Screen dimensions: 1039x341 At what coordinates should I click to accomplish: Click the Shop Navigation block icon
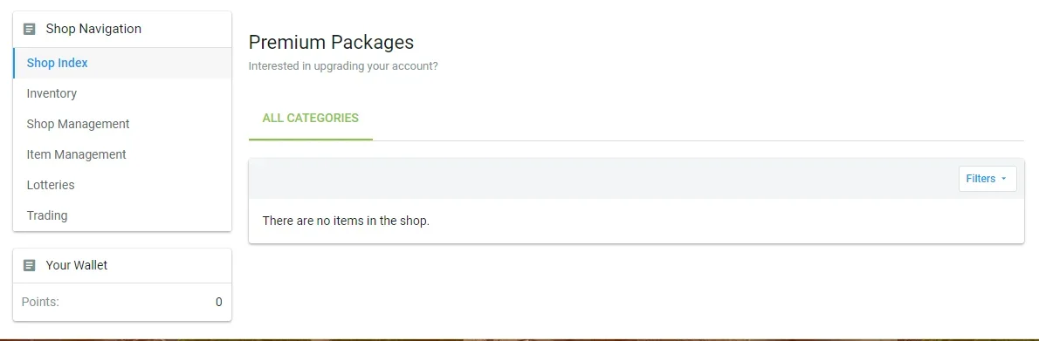[29, 29]
